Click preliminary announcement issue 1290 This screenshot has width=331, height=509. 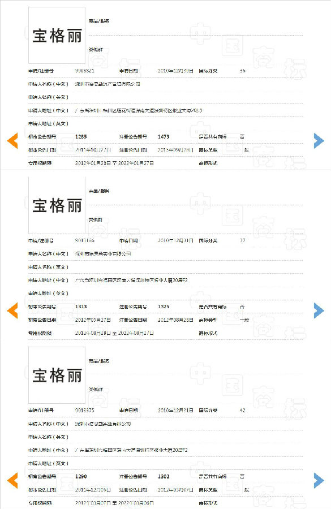click(81, 477)
